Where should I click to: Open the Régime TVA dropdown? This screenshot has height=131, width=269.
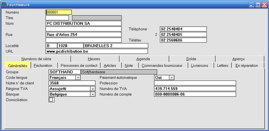93,89
